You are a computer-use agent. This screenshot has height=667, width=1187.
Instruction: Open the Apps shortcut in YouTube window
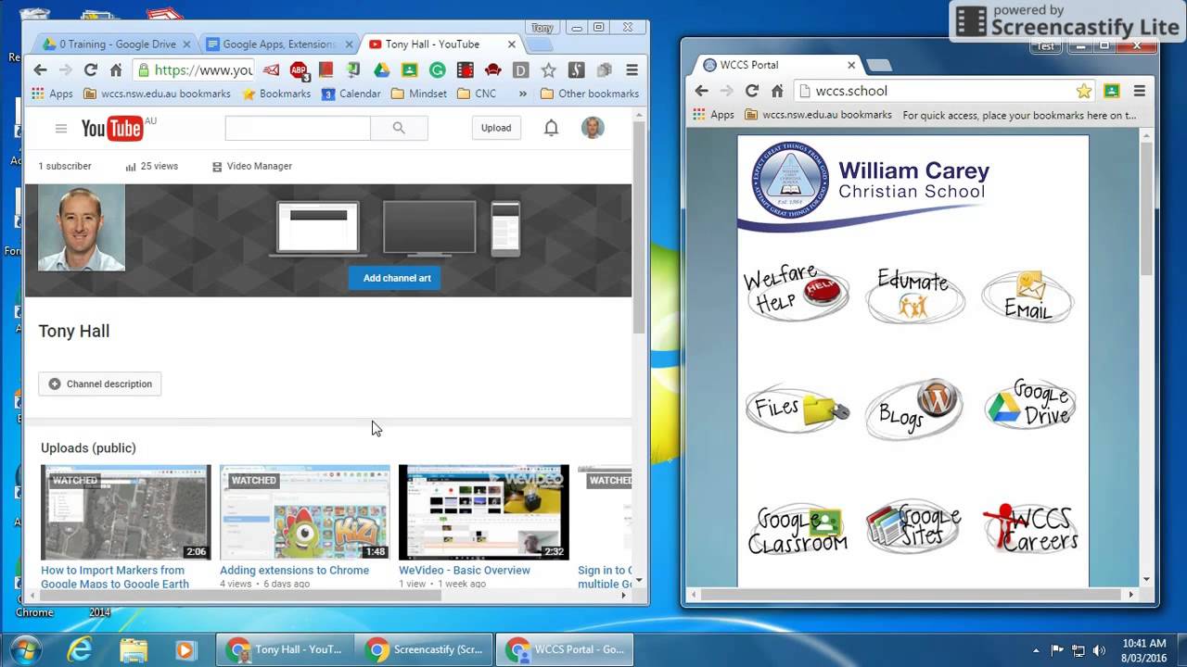(52, 94)
